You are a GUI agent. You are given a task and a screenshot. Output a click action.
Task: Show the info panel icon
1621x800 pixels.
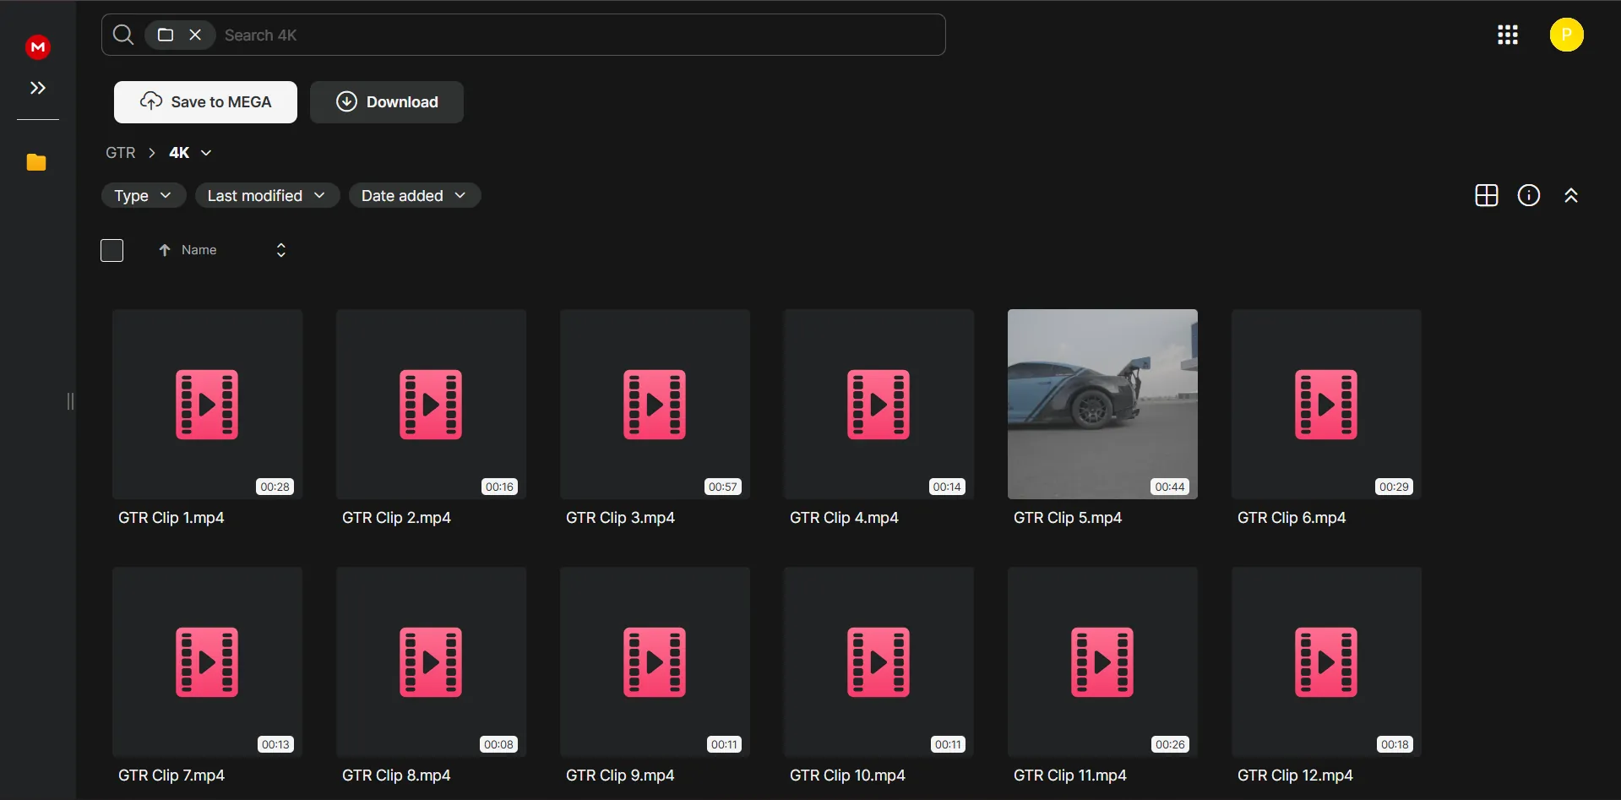point(1528,195)
